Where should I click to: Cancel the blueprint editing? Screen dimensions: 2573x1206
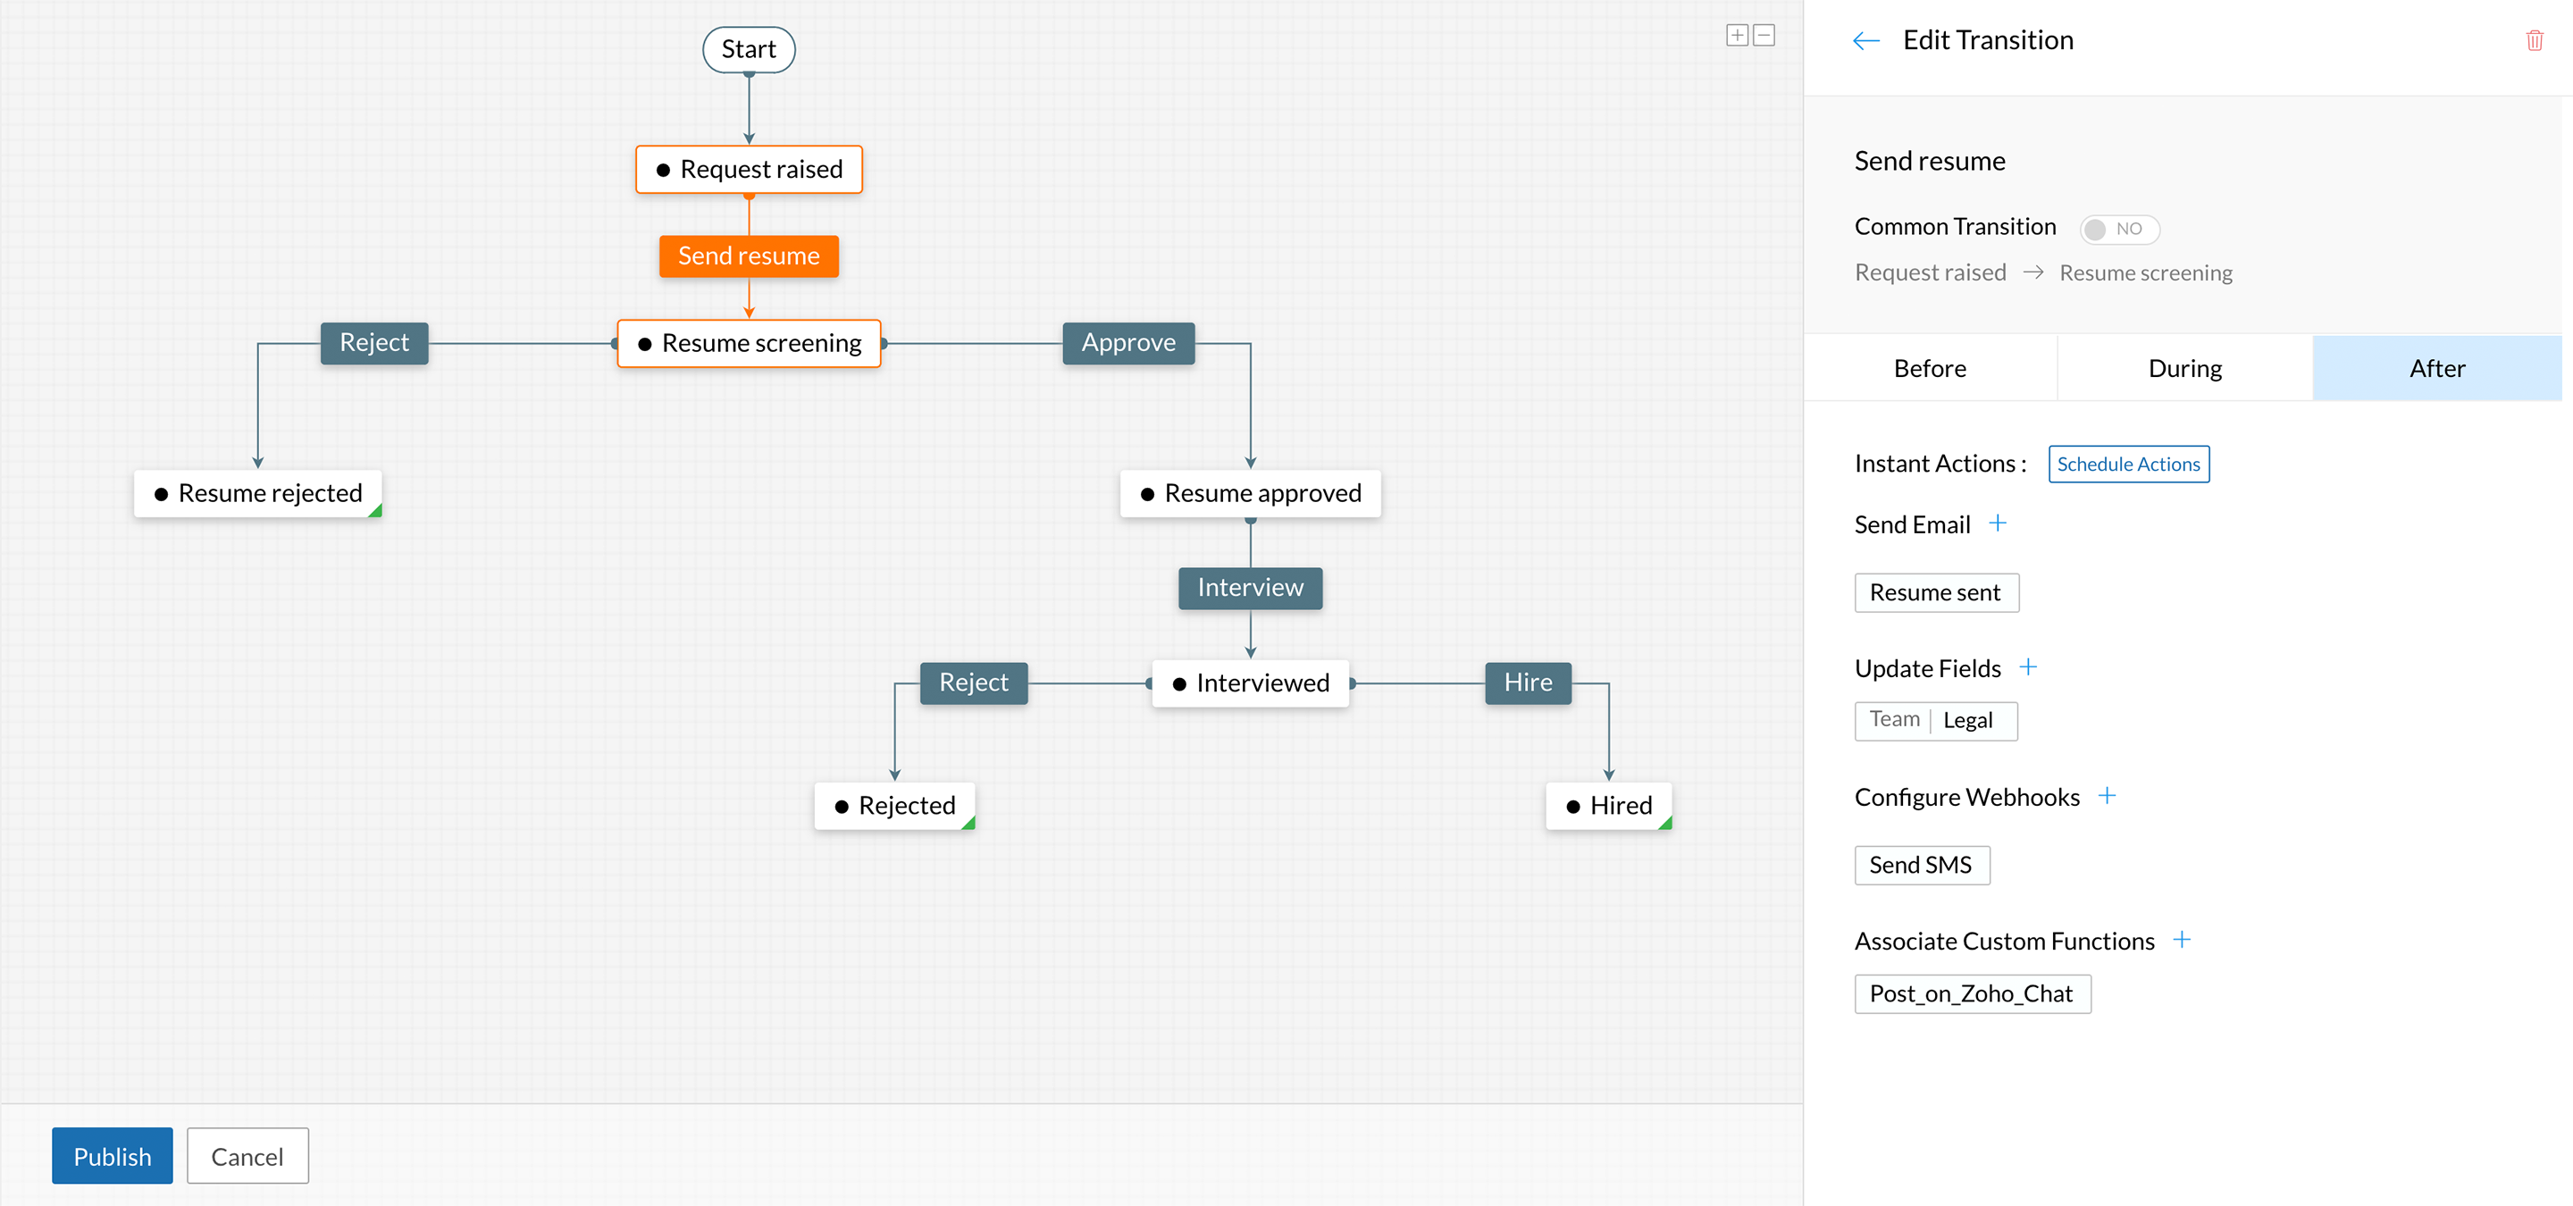[x=247, y=1156]
